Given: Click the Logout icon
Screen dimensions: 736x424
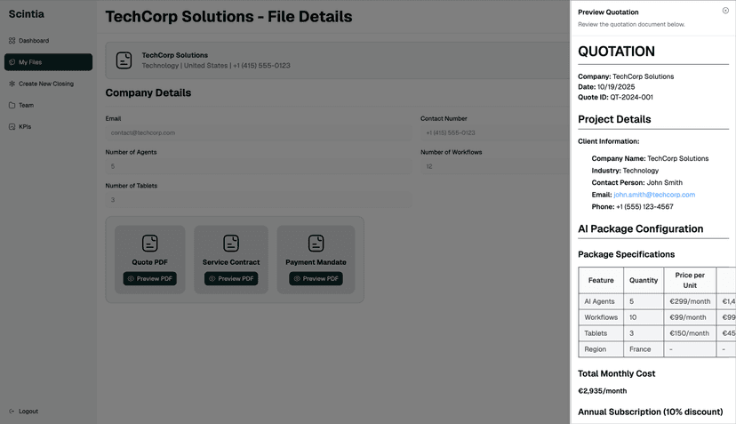Looking at the screenshot, I should (x=12, y=412).
